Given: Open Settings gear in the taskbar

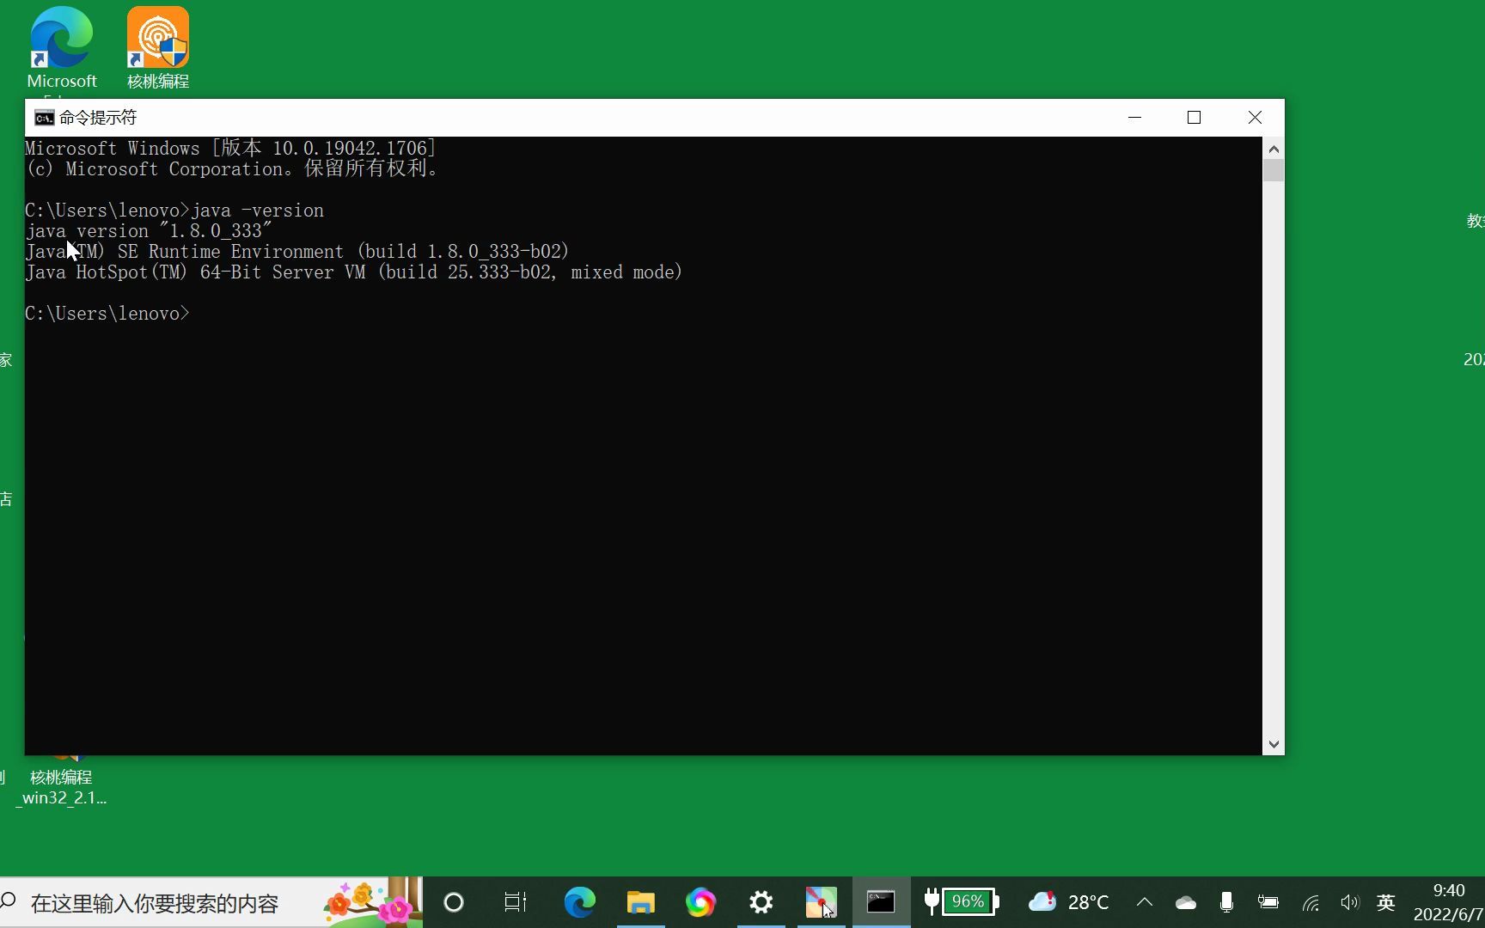Looking at the screenshot, I should (761, 902).
